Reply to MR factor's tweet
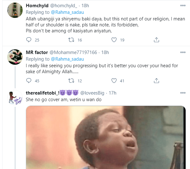 [x=29, y=81]
